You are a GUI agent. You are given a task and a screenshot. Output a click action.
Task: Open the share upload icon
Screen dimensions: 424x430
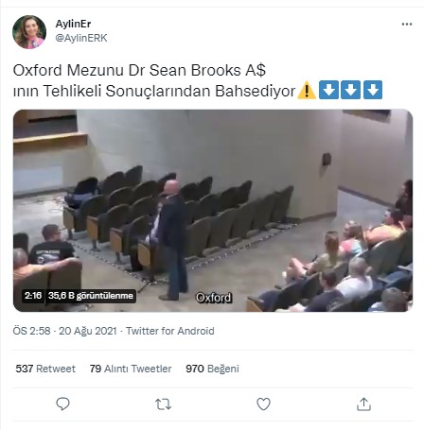click(363, 404)
